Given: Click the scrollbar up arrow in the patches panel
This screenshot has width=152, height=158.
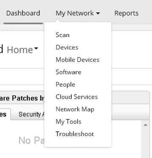Looking at the screenshot, I should click(146, 125).
